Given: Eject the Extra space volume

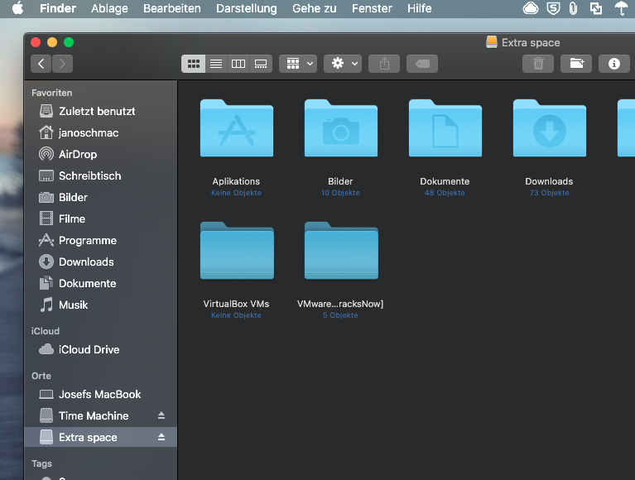Looking at the screenshot, I should click(x=161, y=437).
